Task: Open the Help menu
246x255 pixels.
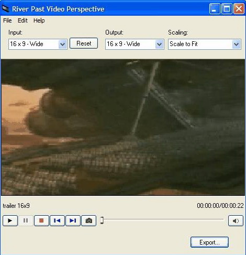Action: 39,20
